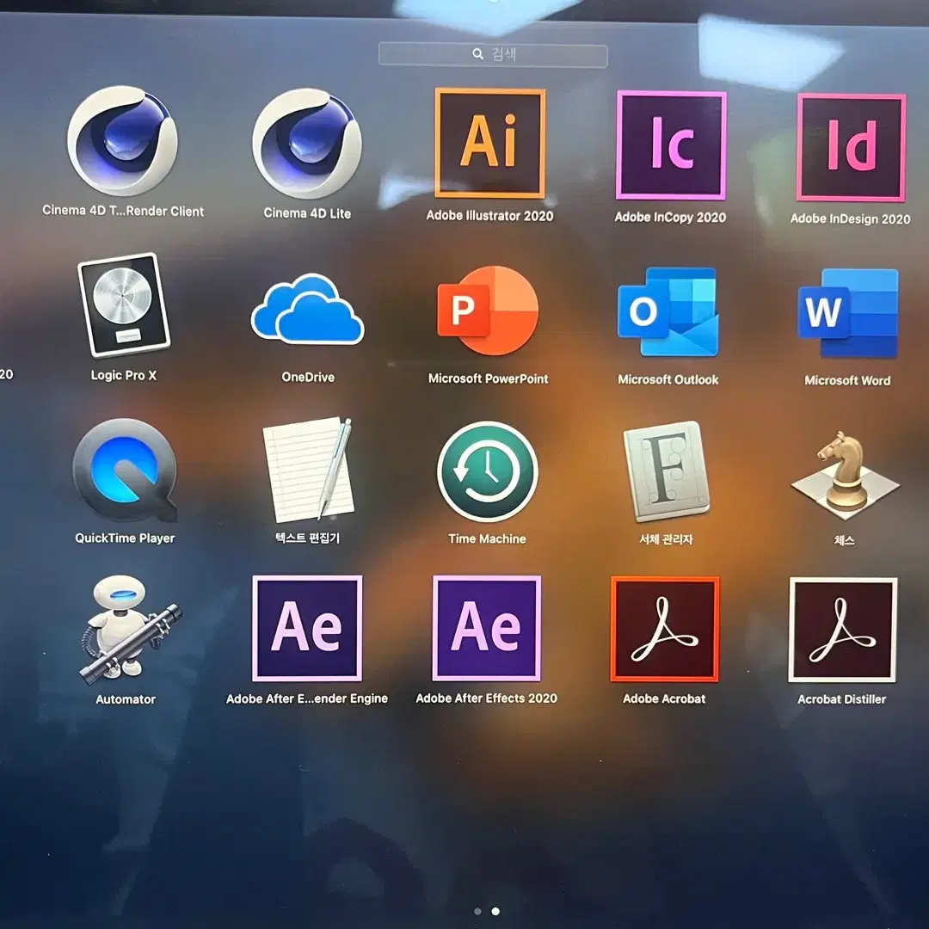This screenshot has width=929, height=929.
Task: Click the 'Microsoft Word' label text
Action: tap(847, 380)
